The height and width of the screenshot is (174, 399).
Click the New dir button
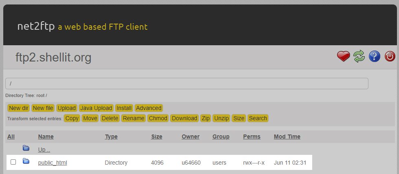click(x=19, y=108)
